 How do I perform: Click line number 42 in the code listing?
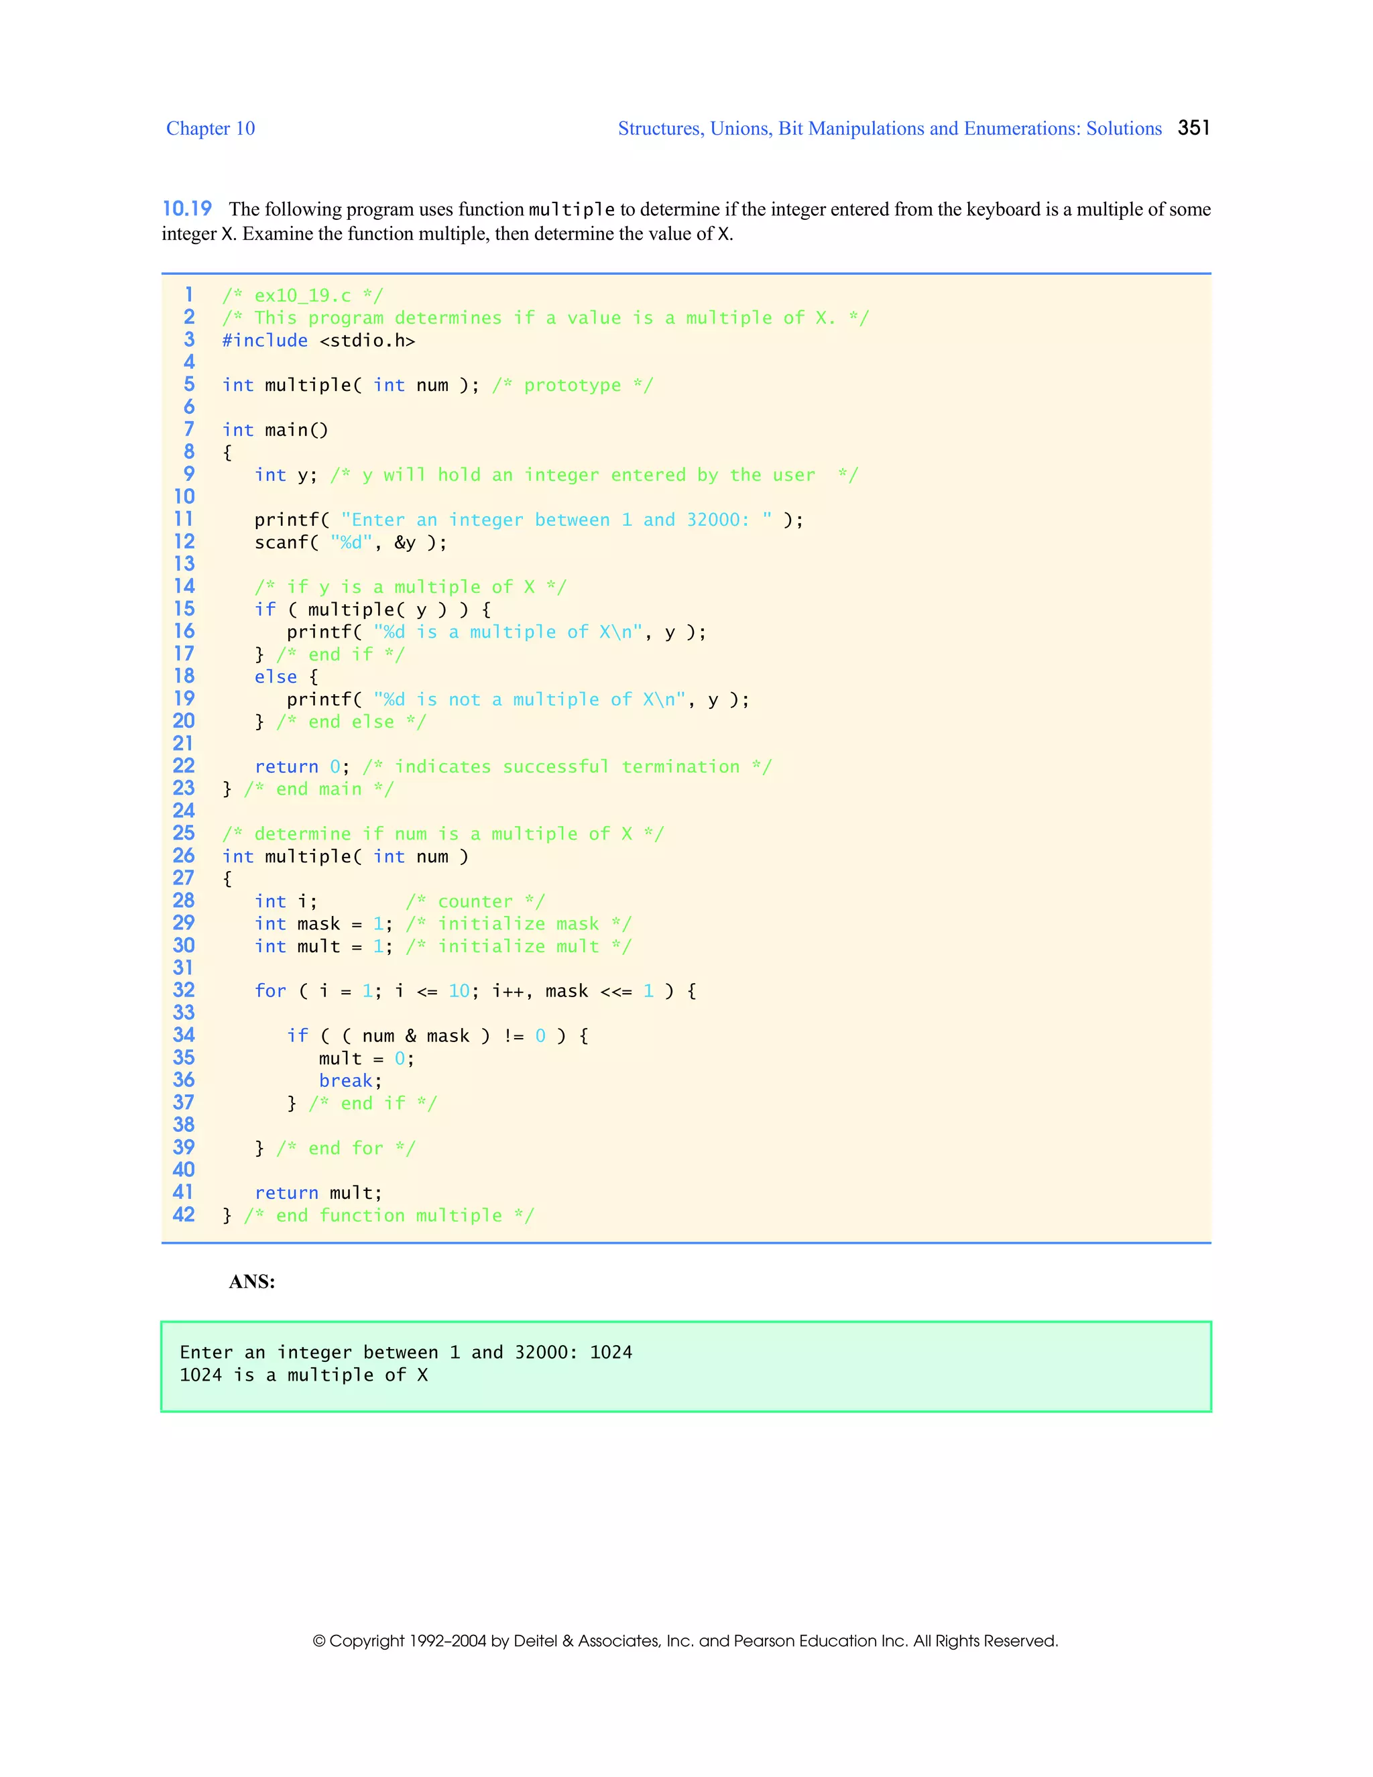pos(184,1215)
